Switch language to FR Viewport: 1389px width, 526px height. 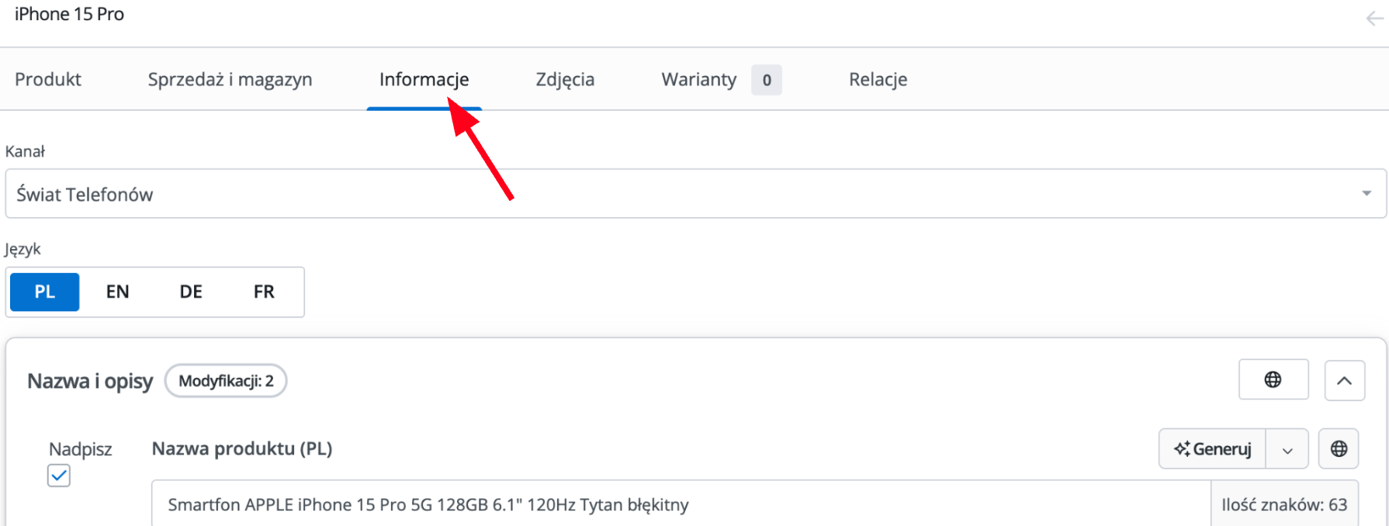tap(264, 292)
